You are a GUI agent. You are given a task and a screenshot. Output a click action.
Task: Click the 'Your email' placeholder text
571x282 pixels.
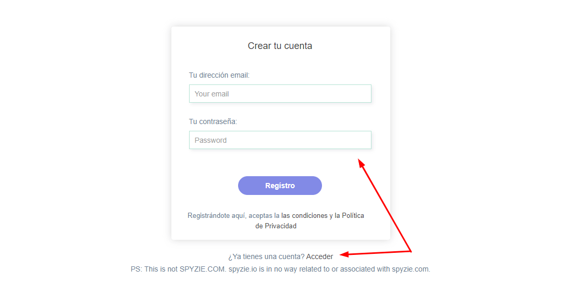(x=212, y=94)
